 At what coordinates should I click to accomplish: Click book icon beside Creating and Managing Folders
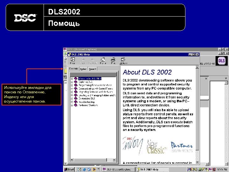[76, 95]
